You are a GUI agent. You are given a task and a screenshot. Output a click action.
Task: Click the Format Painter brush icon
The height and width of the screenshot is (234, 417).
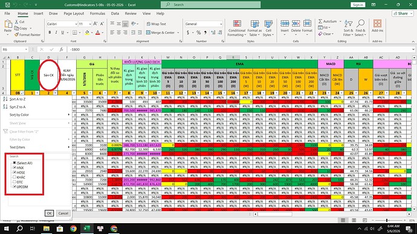[16, 34]
